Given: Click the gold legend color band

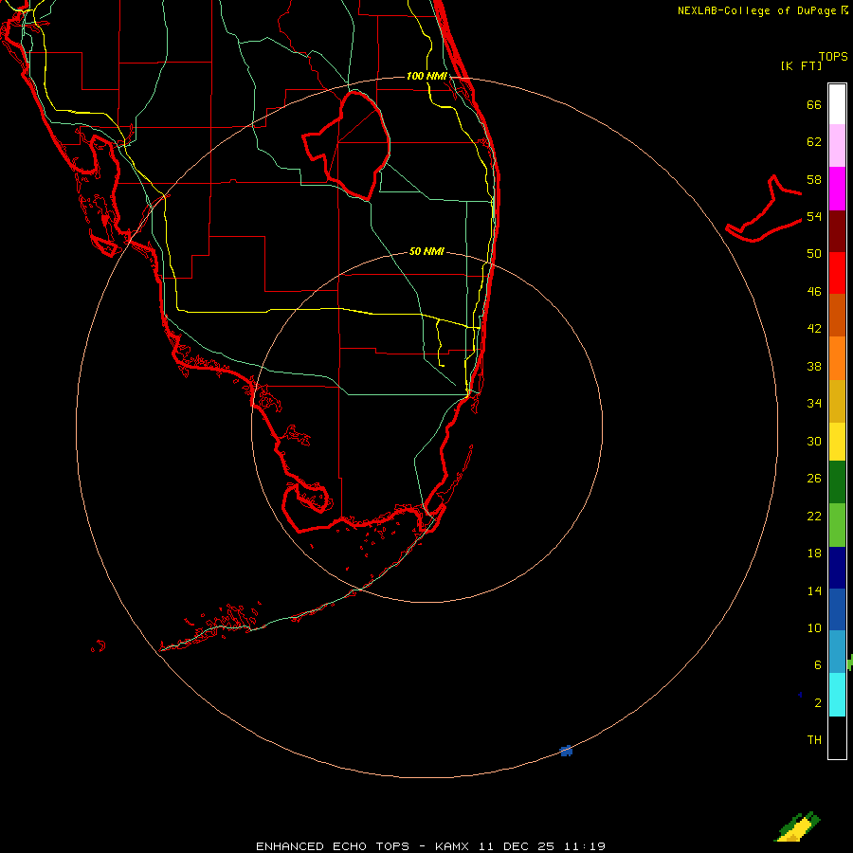Looking at the screenshot, I should (837, 401).
